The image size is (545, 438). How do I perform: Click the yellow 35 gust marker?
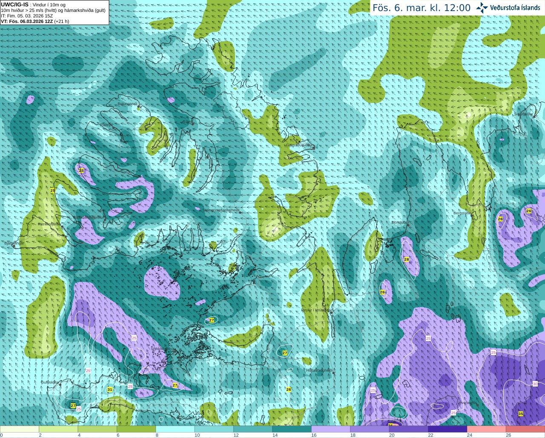(520, 414)
